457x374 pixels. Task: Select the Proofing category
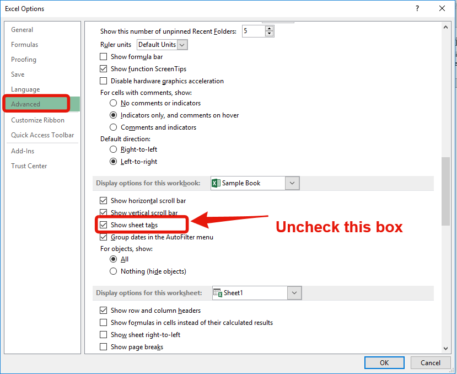(24, 60)
